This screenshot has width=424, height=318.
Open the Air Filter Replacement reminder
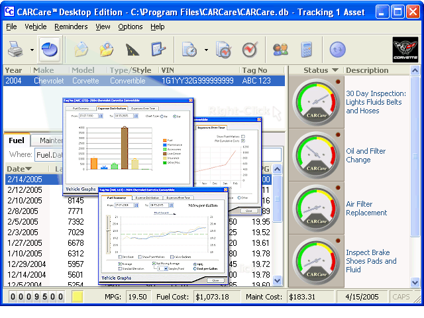tap(366, 209)
